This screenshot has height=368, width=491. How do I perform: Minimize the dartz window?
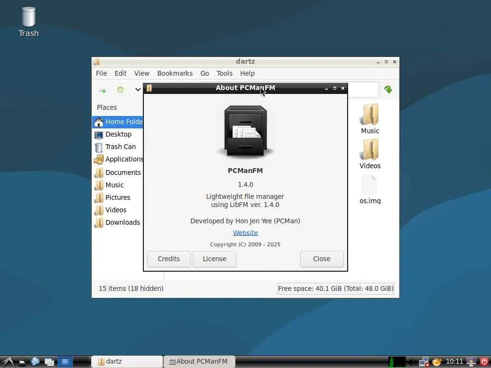tap(378, 62)
